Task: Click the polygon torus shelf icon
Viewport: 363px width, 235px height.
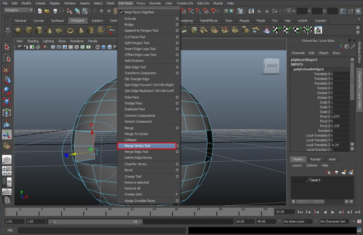Action: [70, 30]
